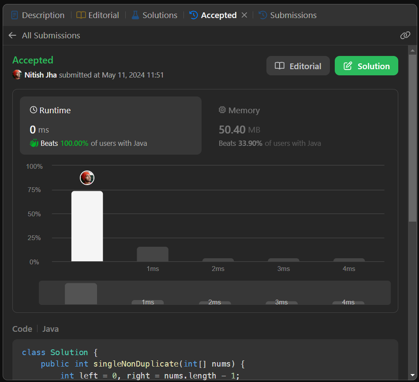Click the back arrow beside All Submissions
The image size is (419, 382).
pyautogui.click(x=12, y=35)
